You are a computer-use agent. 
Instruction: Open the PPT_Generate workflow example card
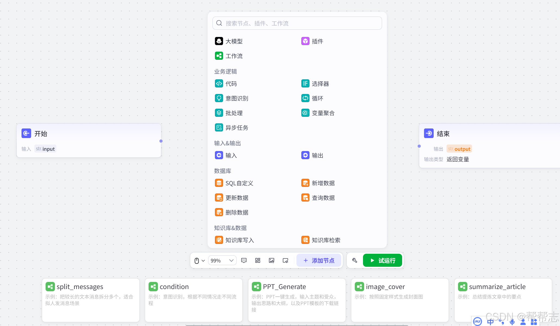tap(297, 300)
